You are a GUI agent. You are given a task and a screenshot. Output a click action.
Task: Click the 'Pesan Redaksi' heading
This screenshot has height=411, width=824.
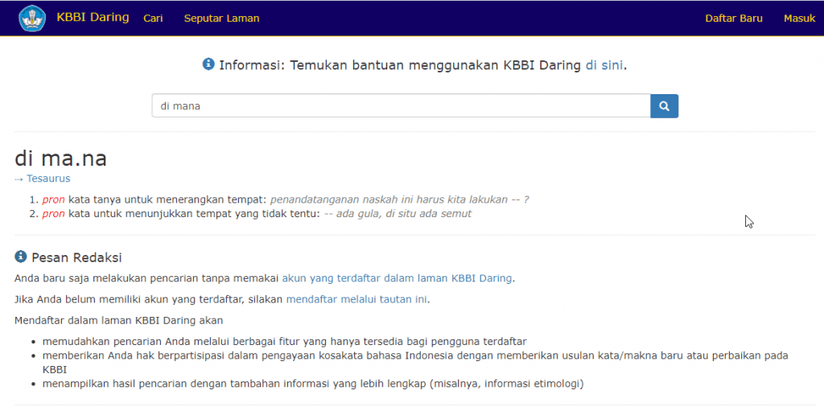coord(76,257)
